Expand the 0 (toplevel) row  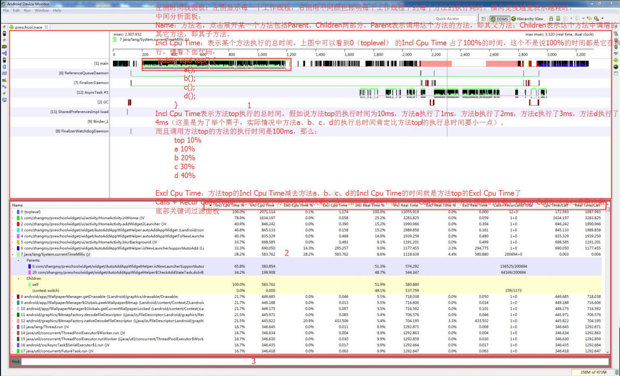click(13, 213)
